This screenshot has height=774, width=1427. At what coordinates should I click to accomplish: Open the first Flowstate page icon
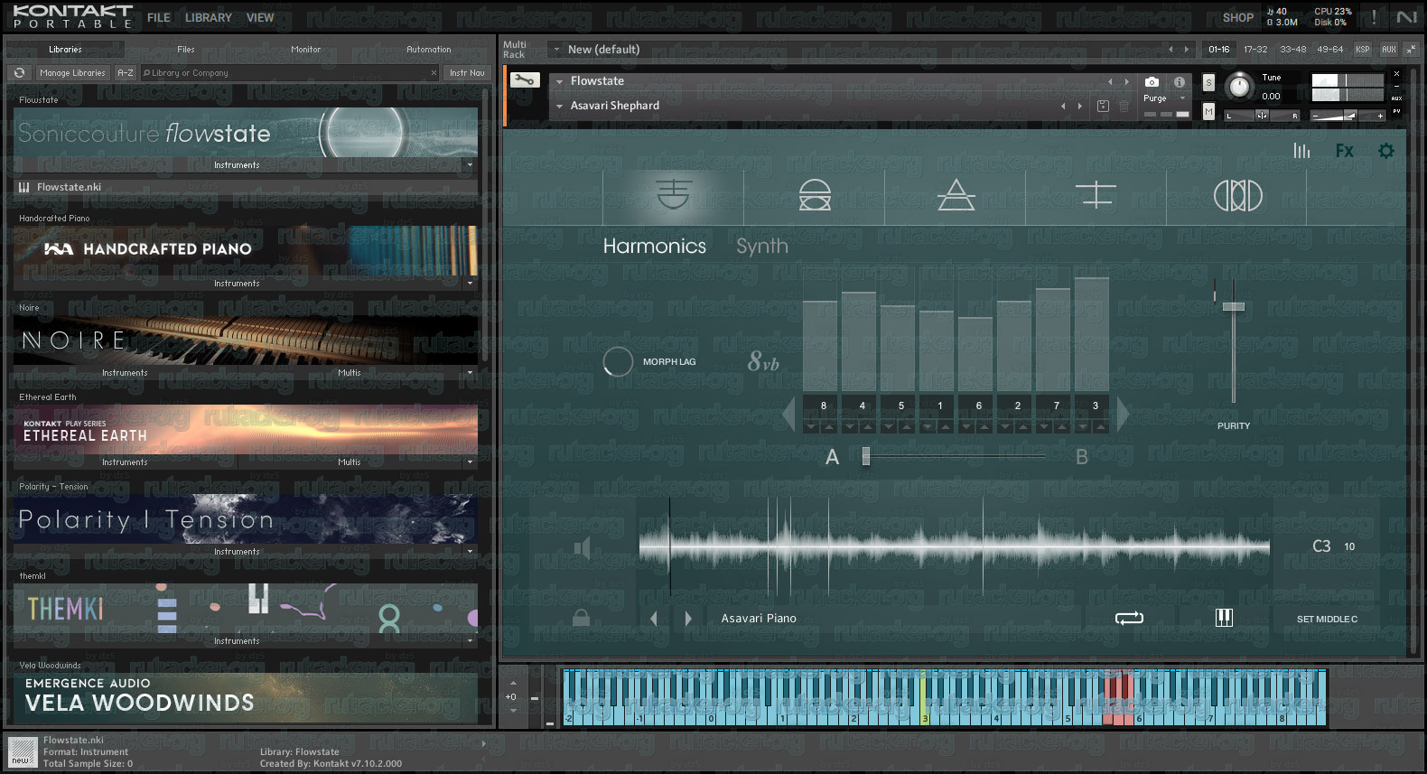point(673,194)
